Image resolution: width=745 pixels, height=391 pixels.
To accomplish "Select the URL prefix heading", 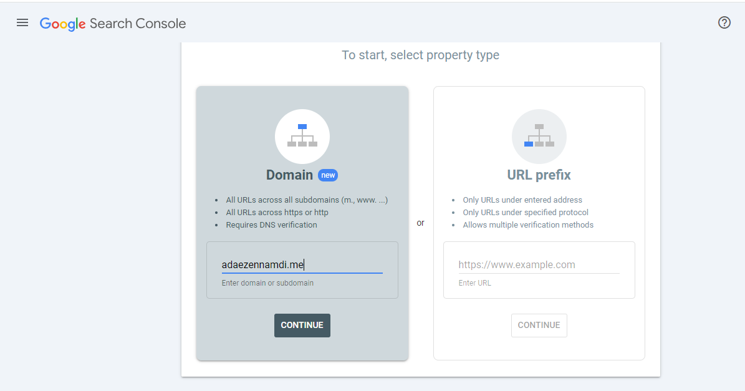I will (539, 175).
